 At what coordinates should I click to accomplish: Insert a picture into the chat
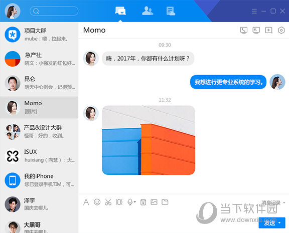point(154,202)
